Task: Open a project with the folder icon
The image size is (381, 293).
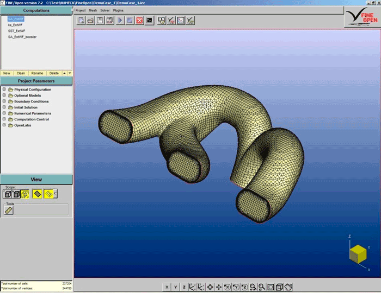Action: coord(90,21)
